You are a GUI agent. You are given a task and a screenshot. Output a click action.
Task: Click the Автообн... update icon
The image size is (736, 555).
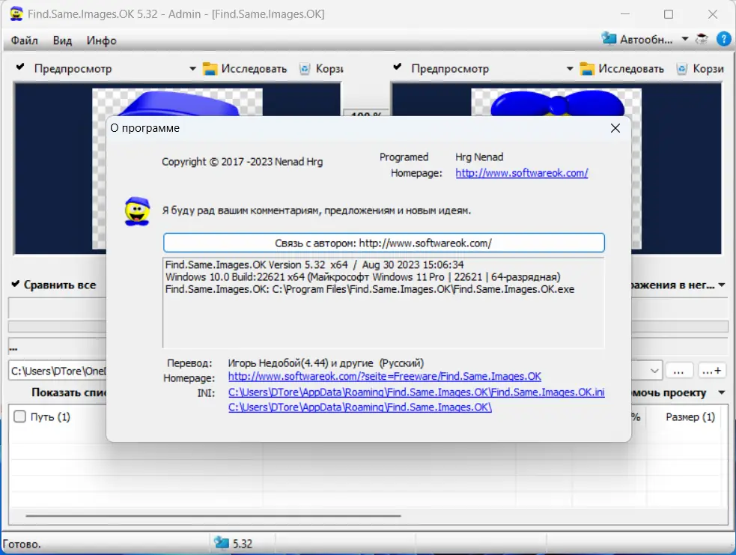click(x=609, y=39)
